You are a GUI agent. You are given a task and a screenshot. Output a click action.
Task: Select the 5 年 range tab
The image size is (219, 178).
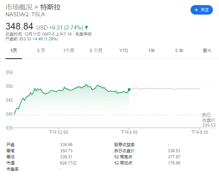(179, 51)
